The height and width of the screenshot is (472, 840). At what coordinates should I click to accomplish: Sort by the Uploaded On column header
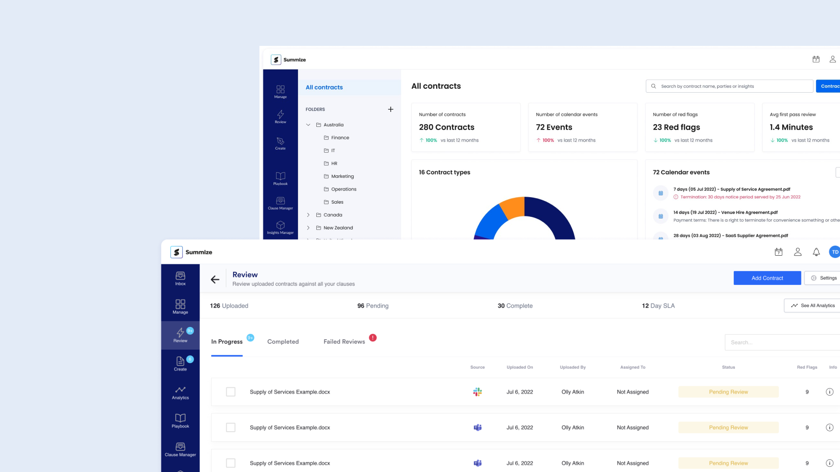coord(520,367)
